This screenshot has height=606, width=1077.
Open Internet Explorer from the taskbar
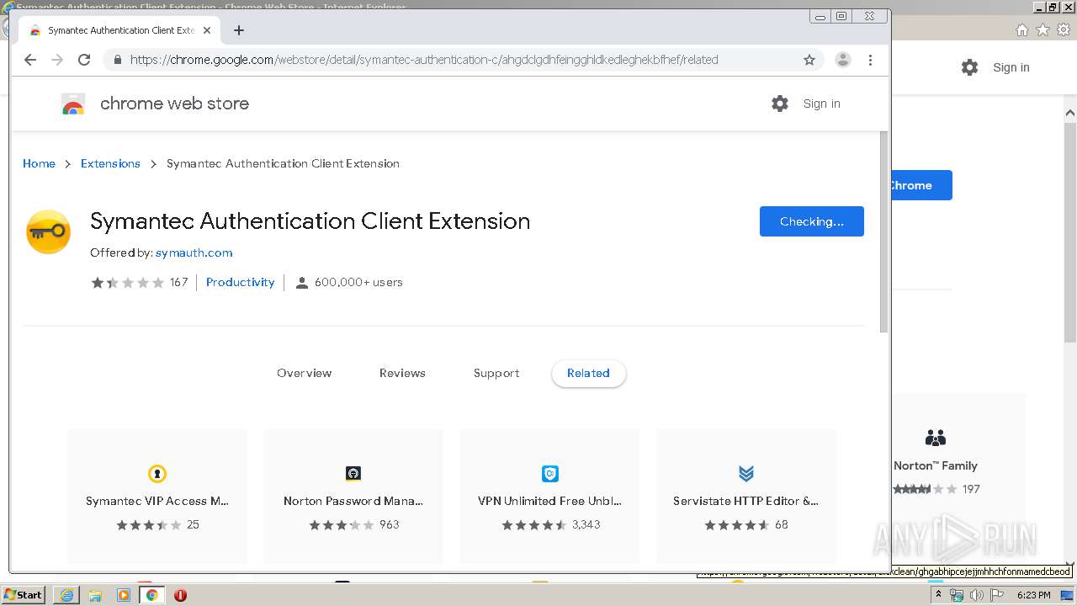[66, 595]
